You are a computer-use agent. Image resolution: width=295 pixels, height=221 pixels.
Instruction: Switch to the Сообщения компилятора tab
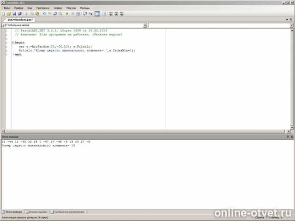point(68,212)
